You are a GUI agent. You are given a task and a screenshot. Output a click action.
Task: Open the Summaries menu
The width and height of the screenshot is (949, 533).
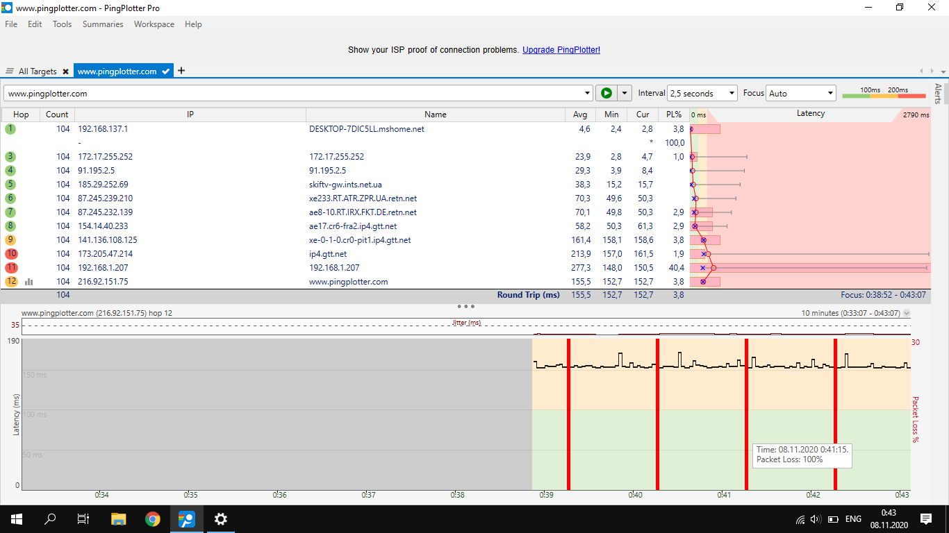click(103, 24)
